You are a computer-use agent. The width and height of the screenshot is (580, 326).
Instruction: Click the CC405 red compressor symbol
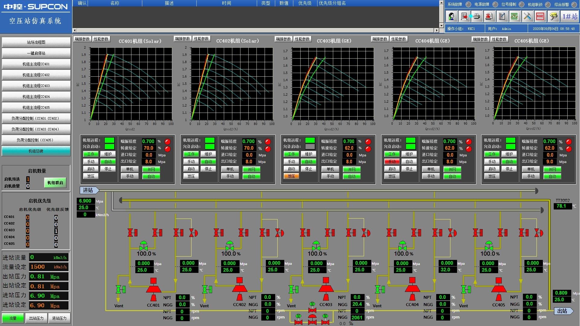(x=499, y=289)
